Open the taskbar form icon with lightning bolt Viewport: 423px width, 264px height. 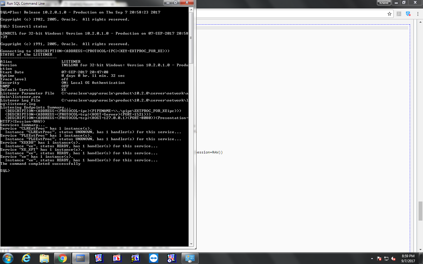(x=135, y=258)
